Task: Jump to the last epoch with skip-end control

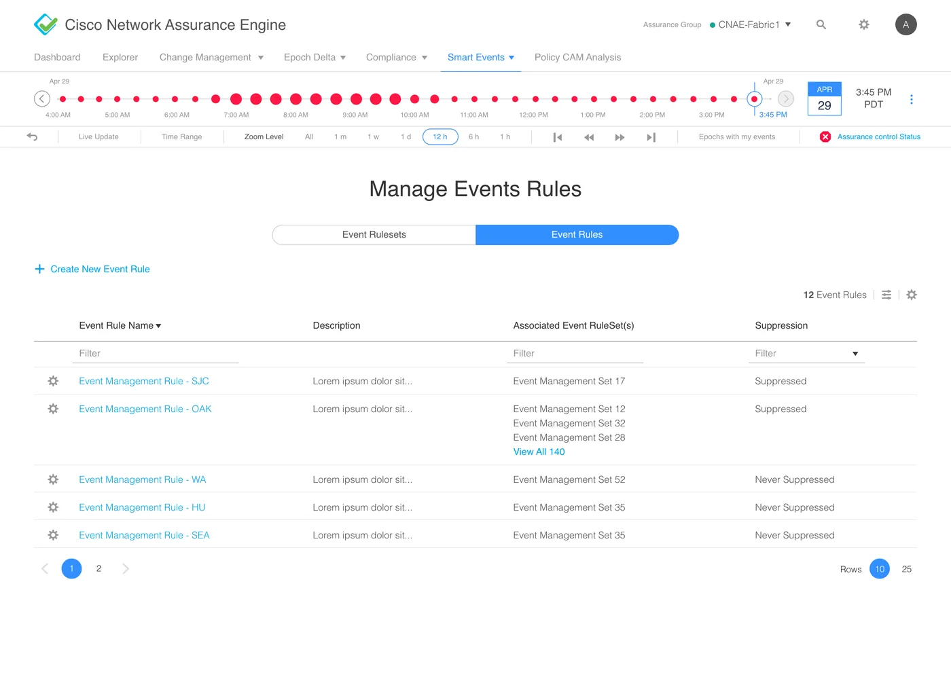Action: coord(651,137)
